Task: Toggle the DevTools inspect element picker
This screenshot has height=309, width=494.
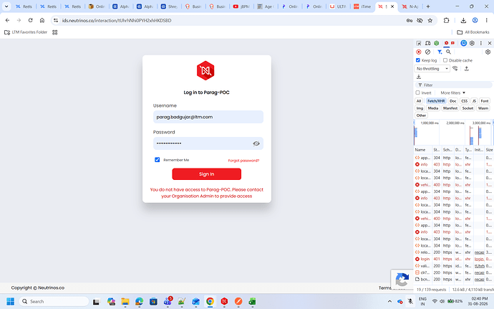Action: (x=419, y=43)
